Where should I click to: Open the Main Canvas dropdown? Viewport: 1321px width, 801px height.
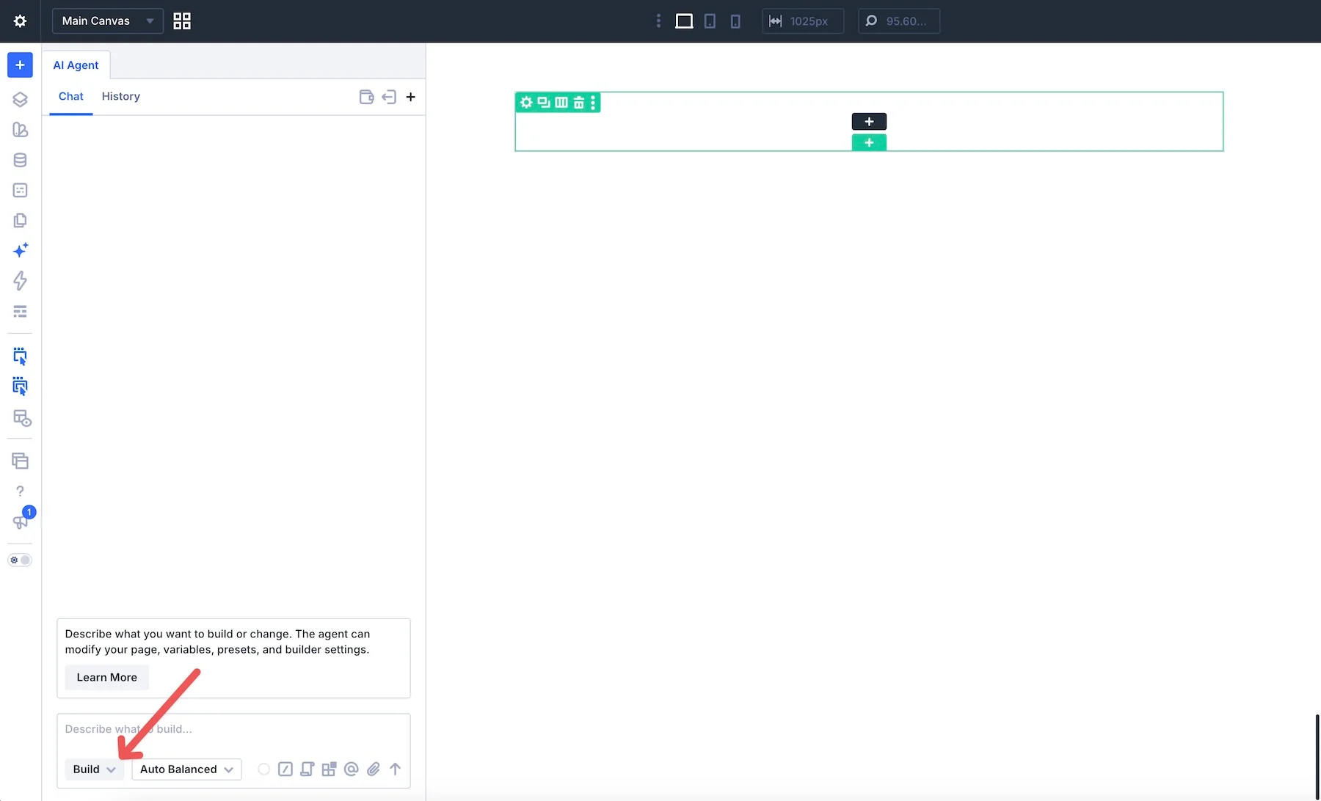[108, 21]
